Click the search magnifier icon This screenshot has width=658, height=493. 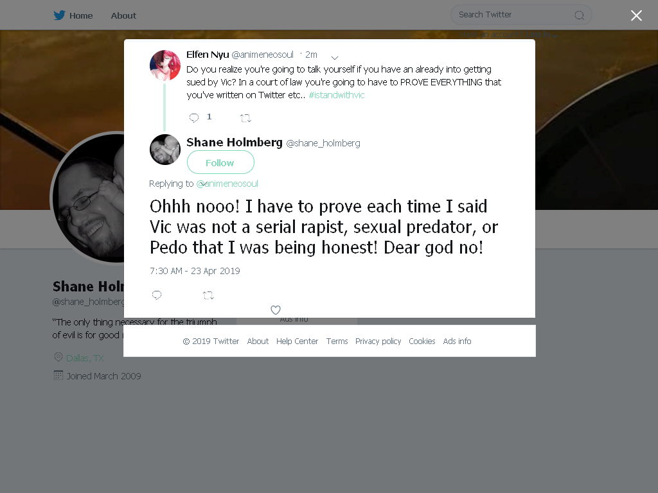579,15
